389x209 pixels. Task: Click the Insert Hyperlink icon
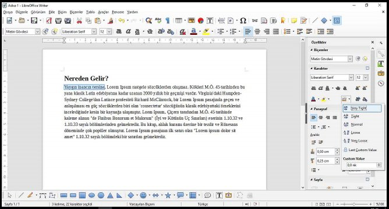[x=255, y=20]
